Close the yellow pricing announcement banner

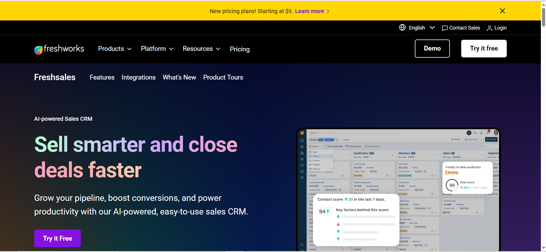pyautogui.click(x=502, y=11)
